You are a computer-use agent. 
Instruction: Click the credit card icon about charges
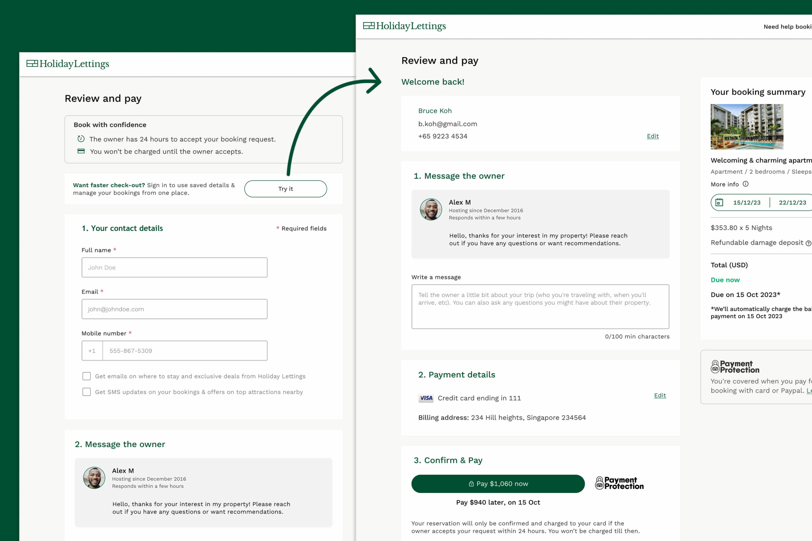(x=81, y=151)
